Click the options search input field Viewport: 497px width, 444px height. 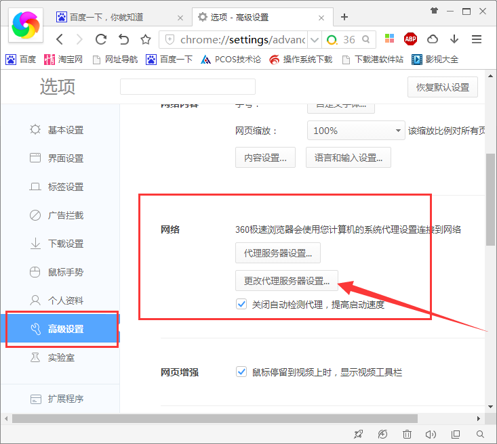pos(188,87)
